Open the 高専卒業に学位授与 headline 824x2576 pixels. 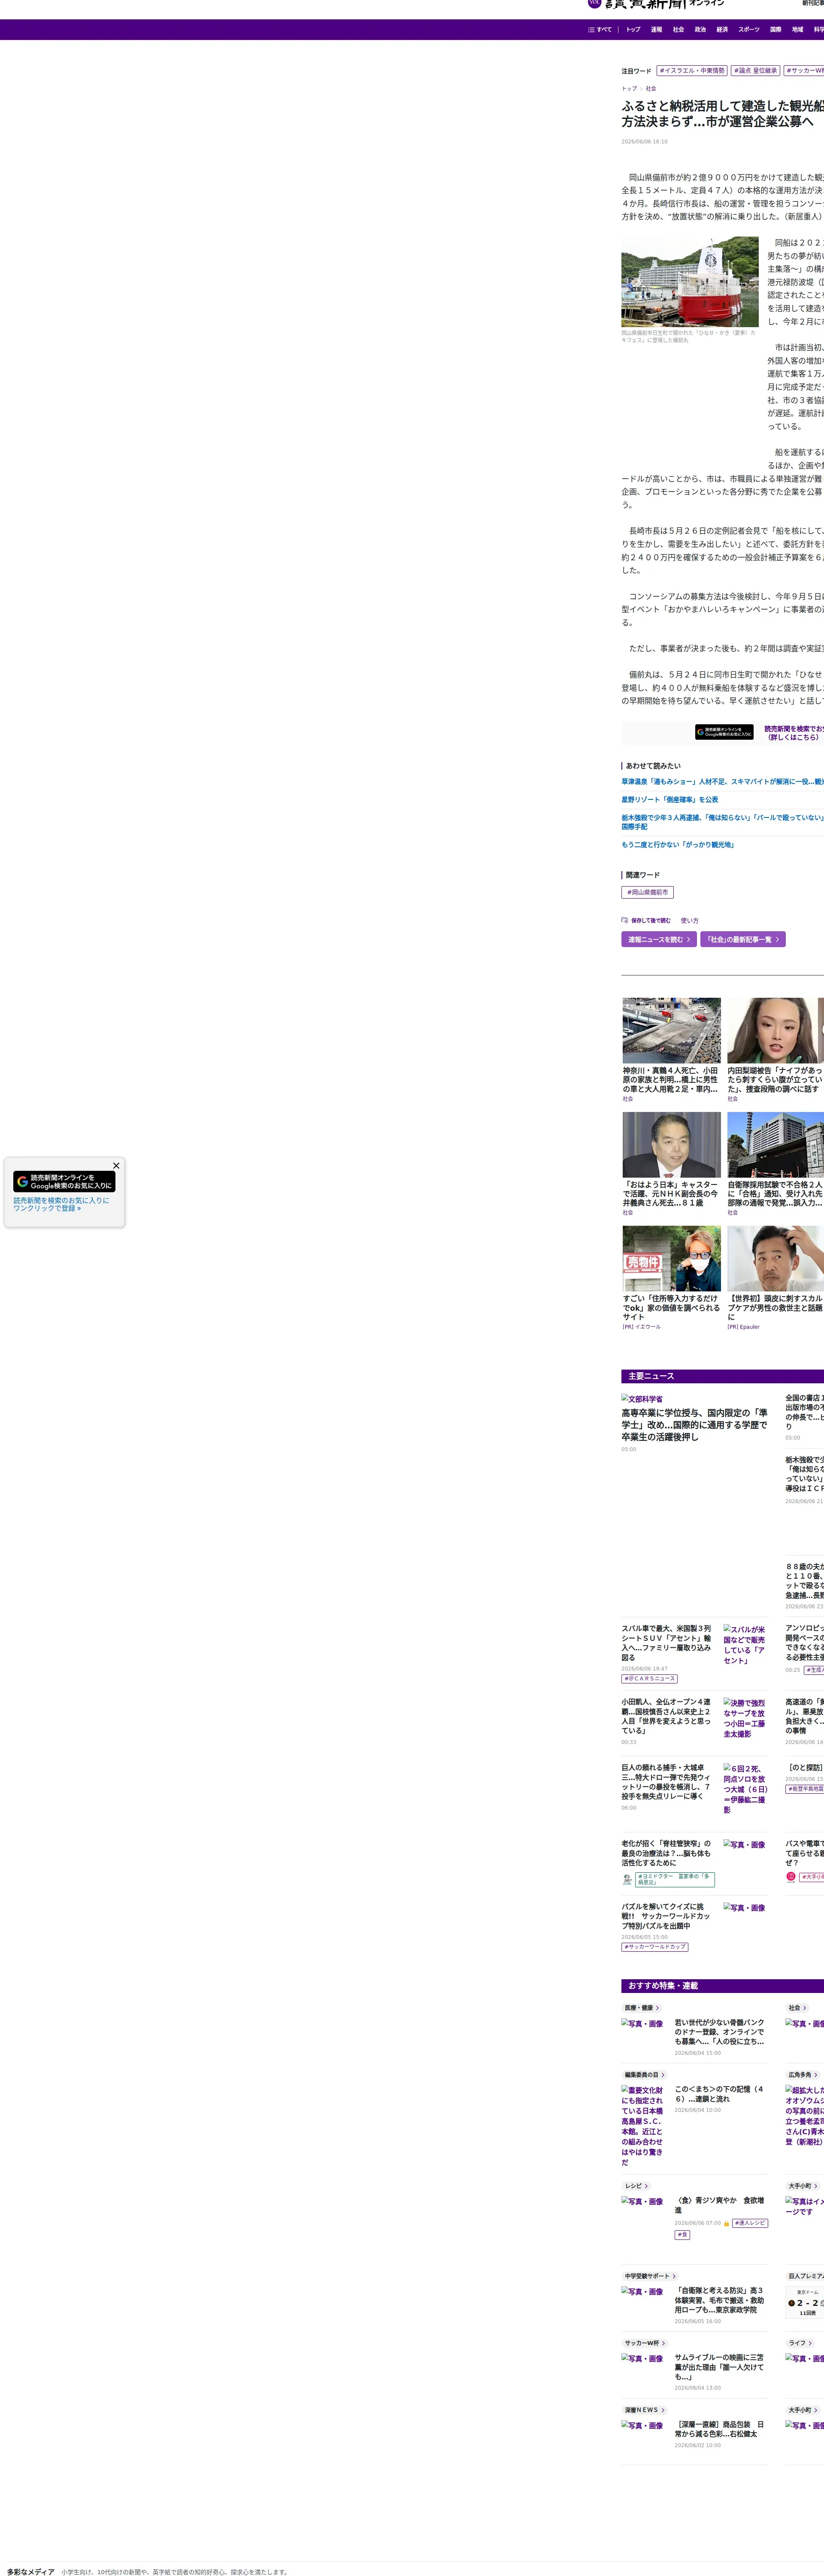[x=694, y=1425]
